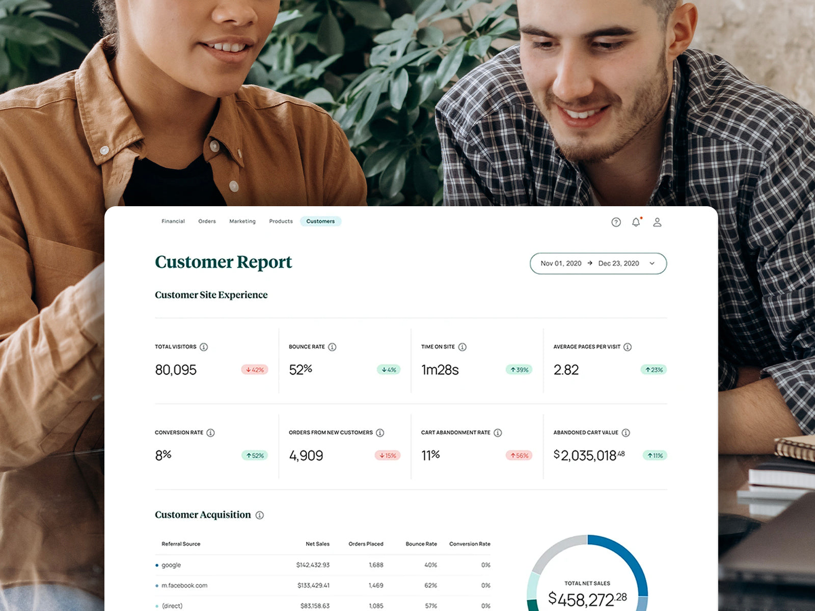Click the Customer Report page heading
The width and height of the screenshot is (815, 611).
pyautogui.click(x=223, y=262)
